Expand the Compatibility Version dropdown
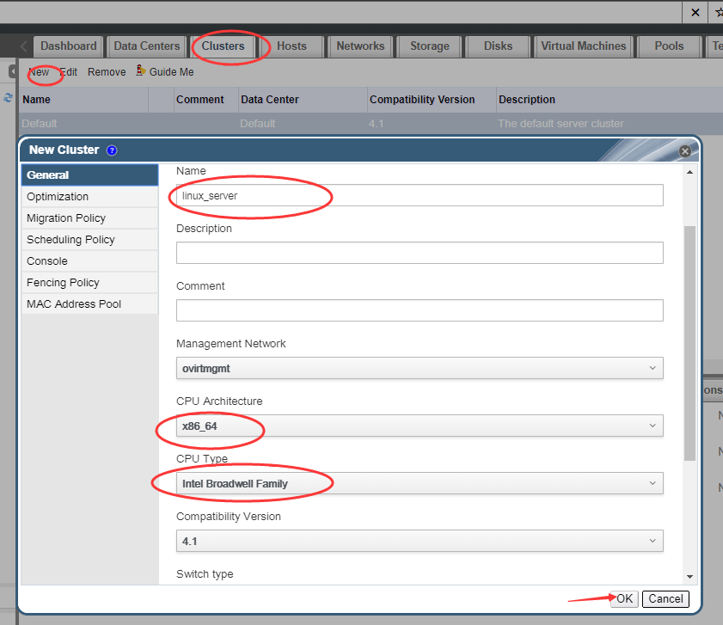723x625 pixels. click(420, 541)
